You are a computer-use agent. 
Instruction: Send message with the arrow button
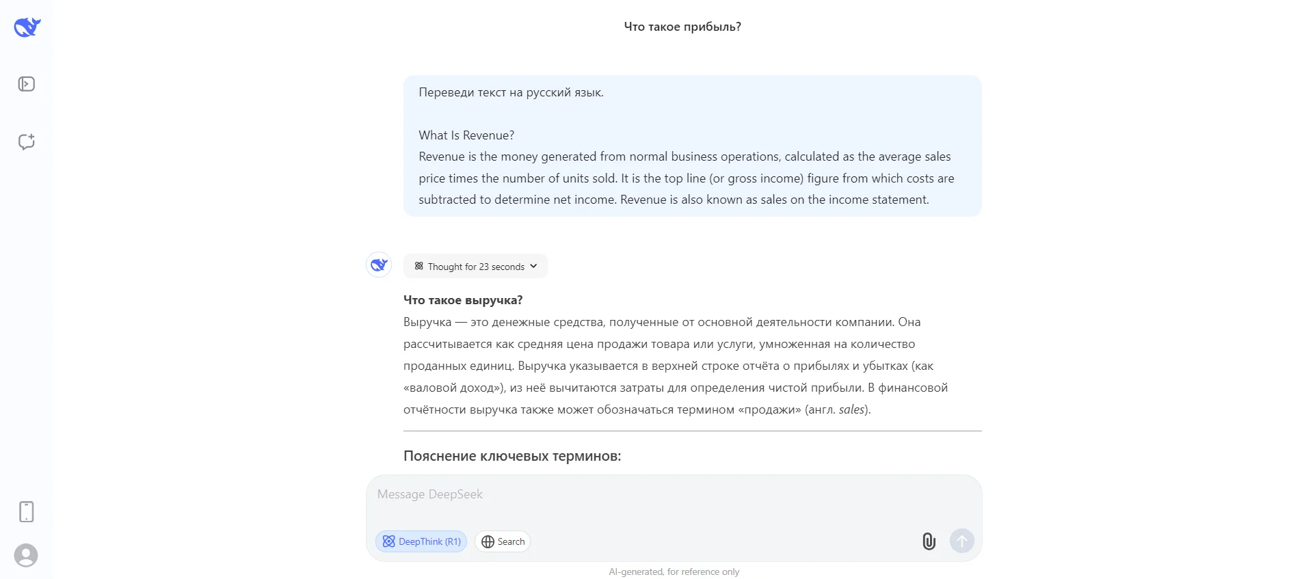(x=961, y=541)
